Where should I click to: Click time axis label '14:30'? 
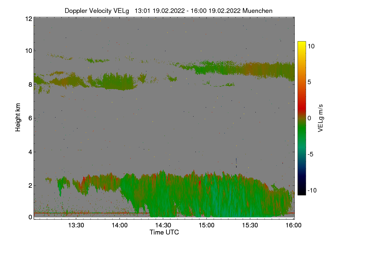163,225
